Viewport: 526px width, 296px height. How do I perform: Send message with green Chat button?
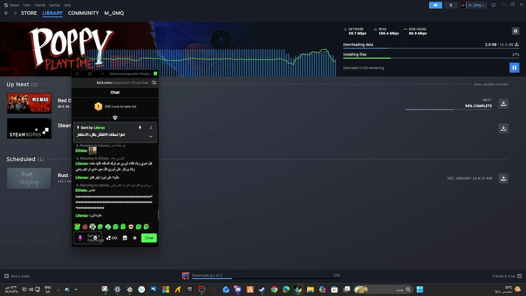149,238
